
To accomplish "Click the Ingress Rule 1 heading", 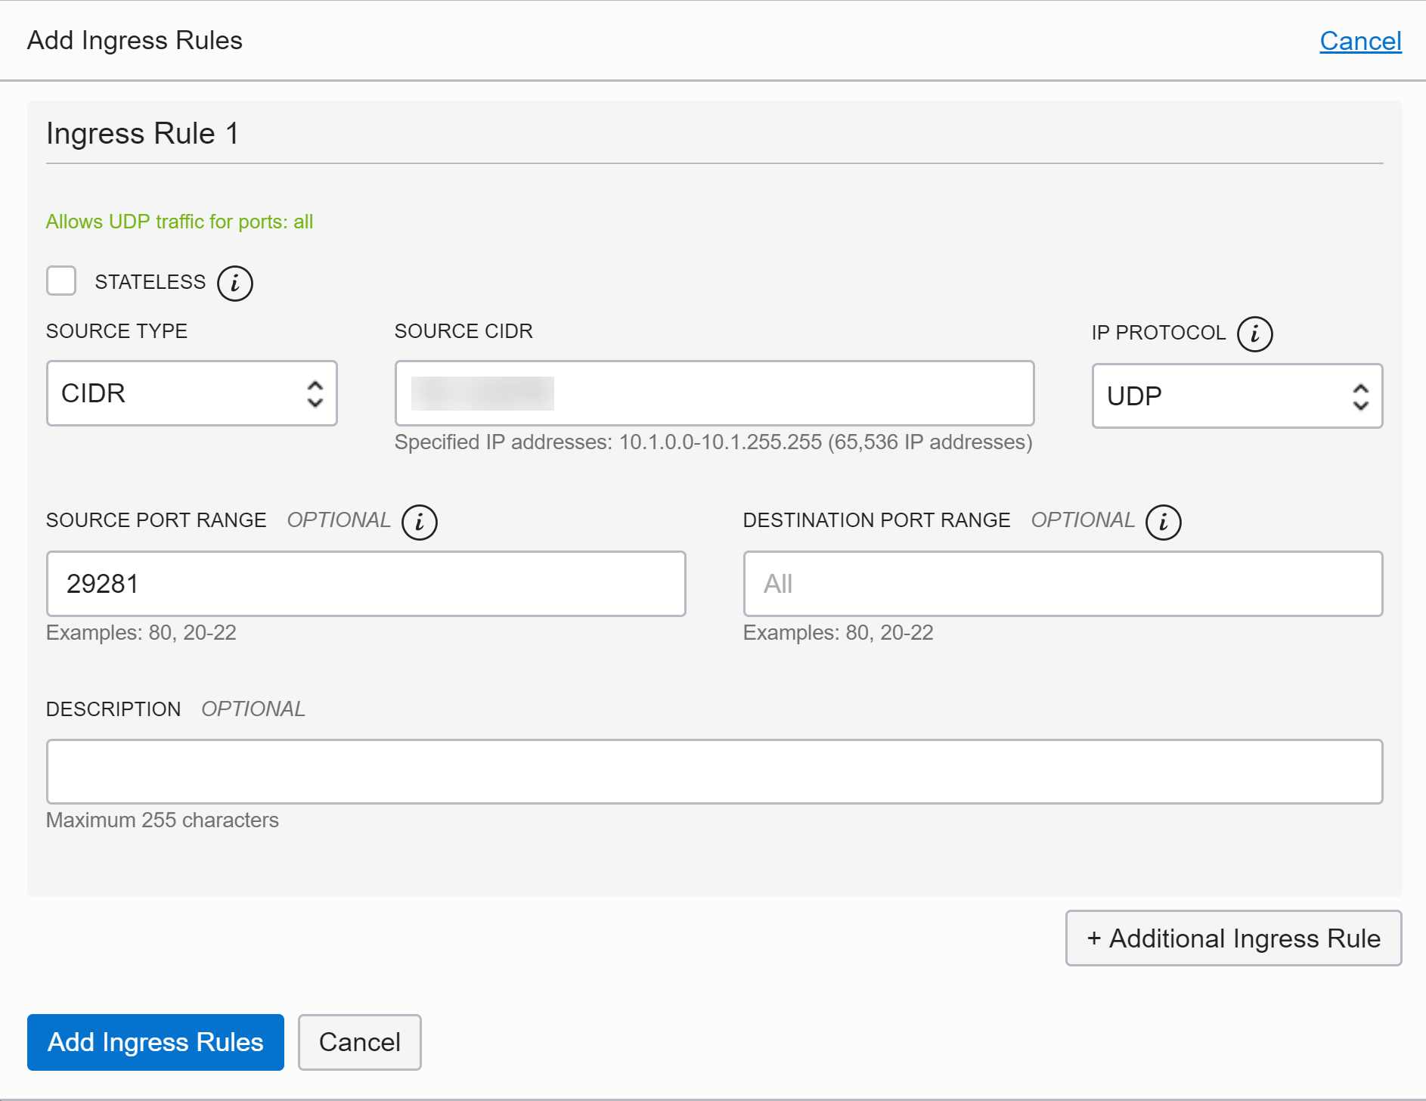I will pos(142,134).
